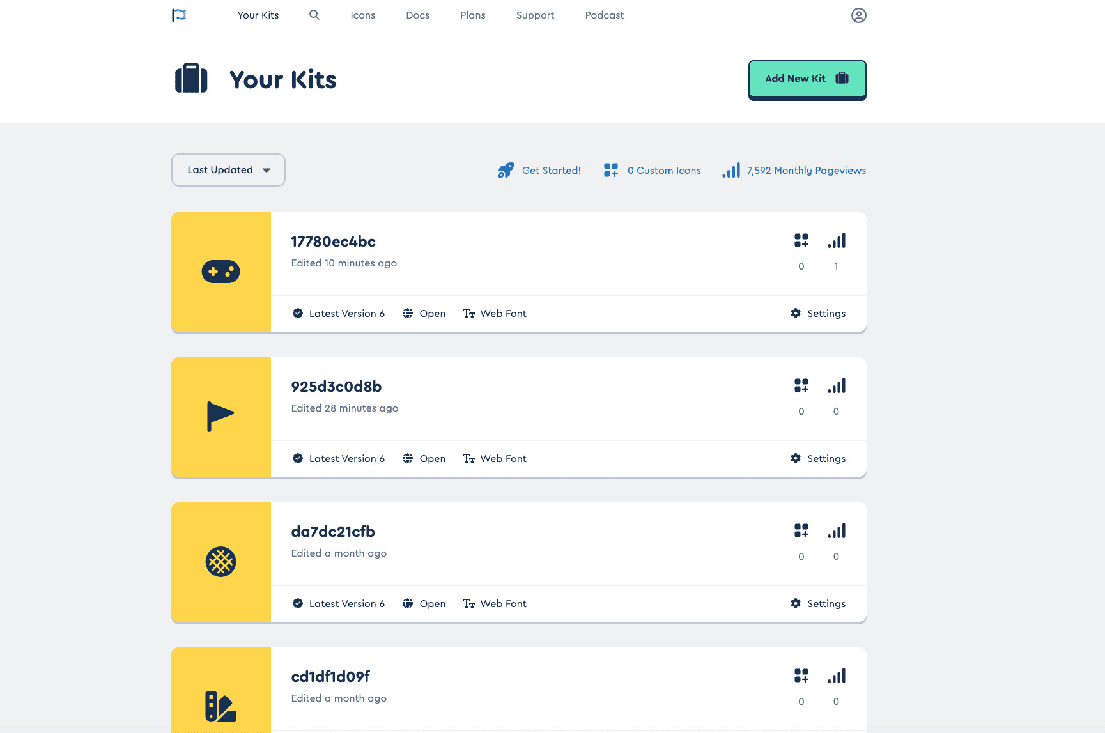Open the 7,592 Monthly Pageviews link
This screenshot has width=1105, height=733.
click(x=806, y=171)
